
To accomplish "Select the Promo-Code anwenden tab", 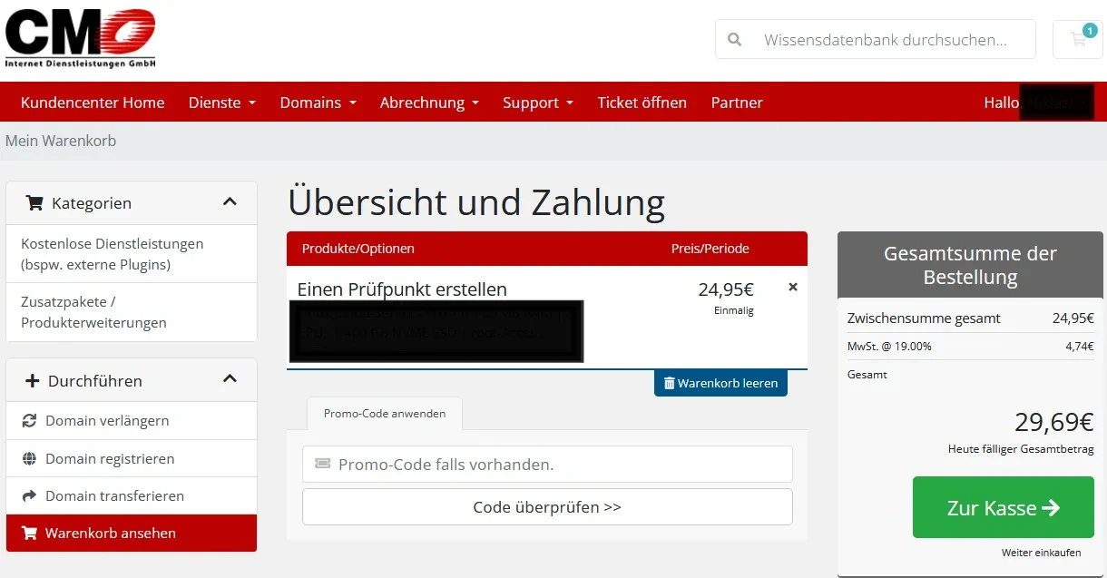I will pyautogui.click(x=385, y=413).
